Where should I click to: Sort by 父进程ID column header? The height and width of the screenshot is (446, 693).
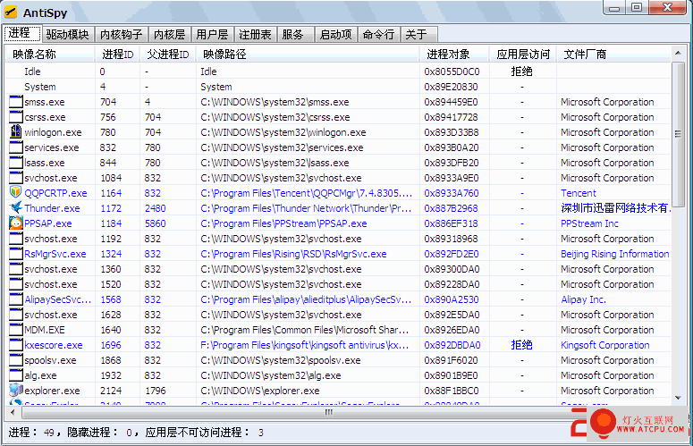tap(168, 54)
